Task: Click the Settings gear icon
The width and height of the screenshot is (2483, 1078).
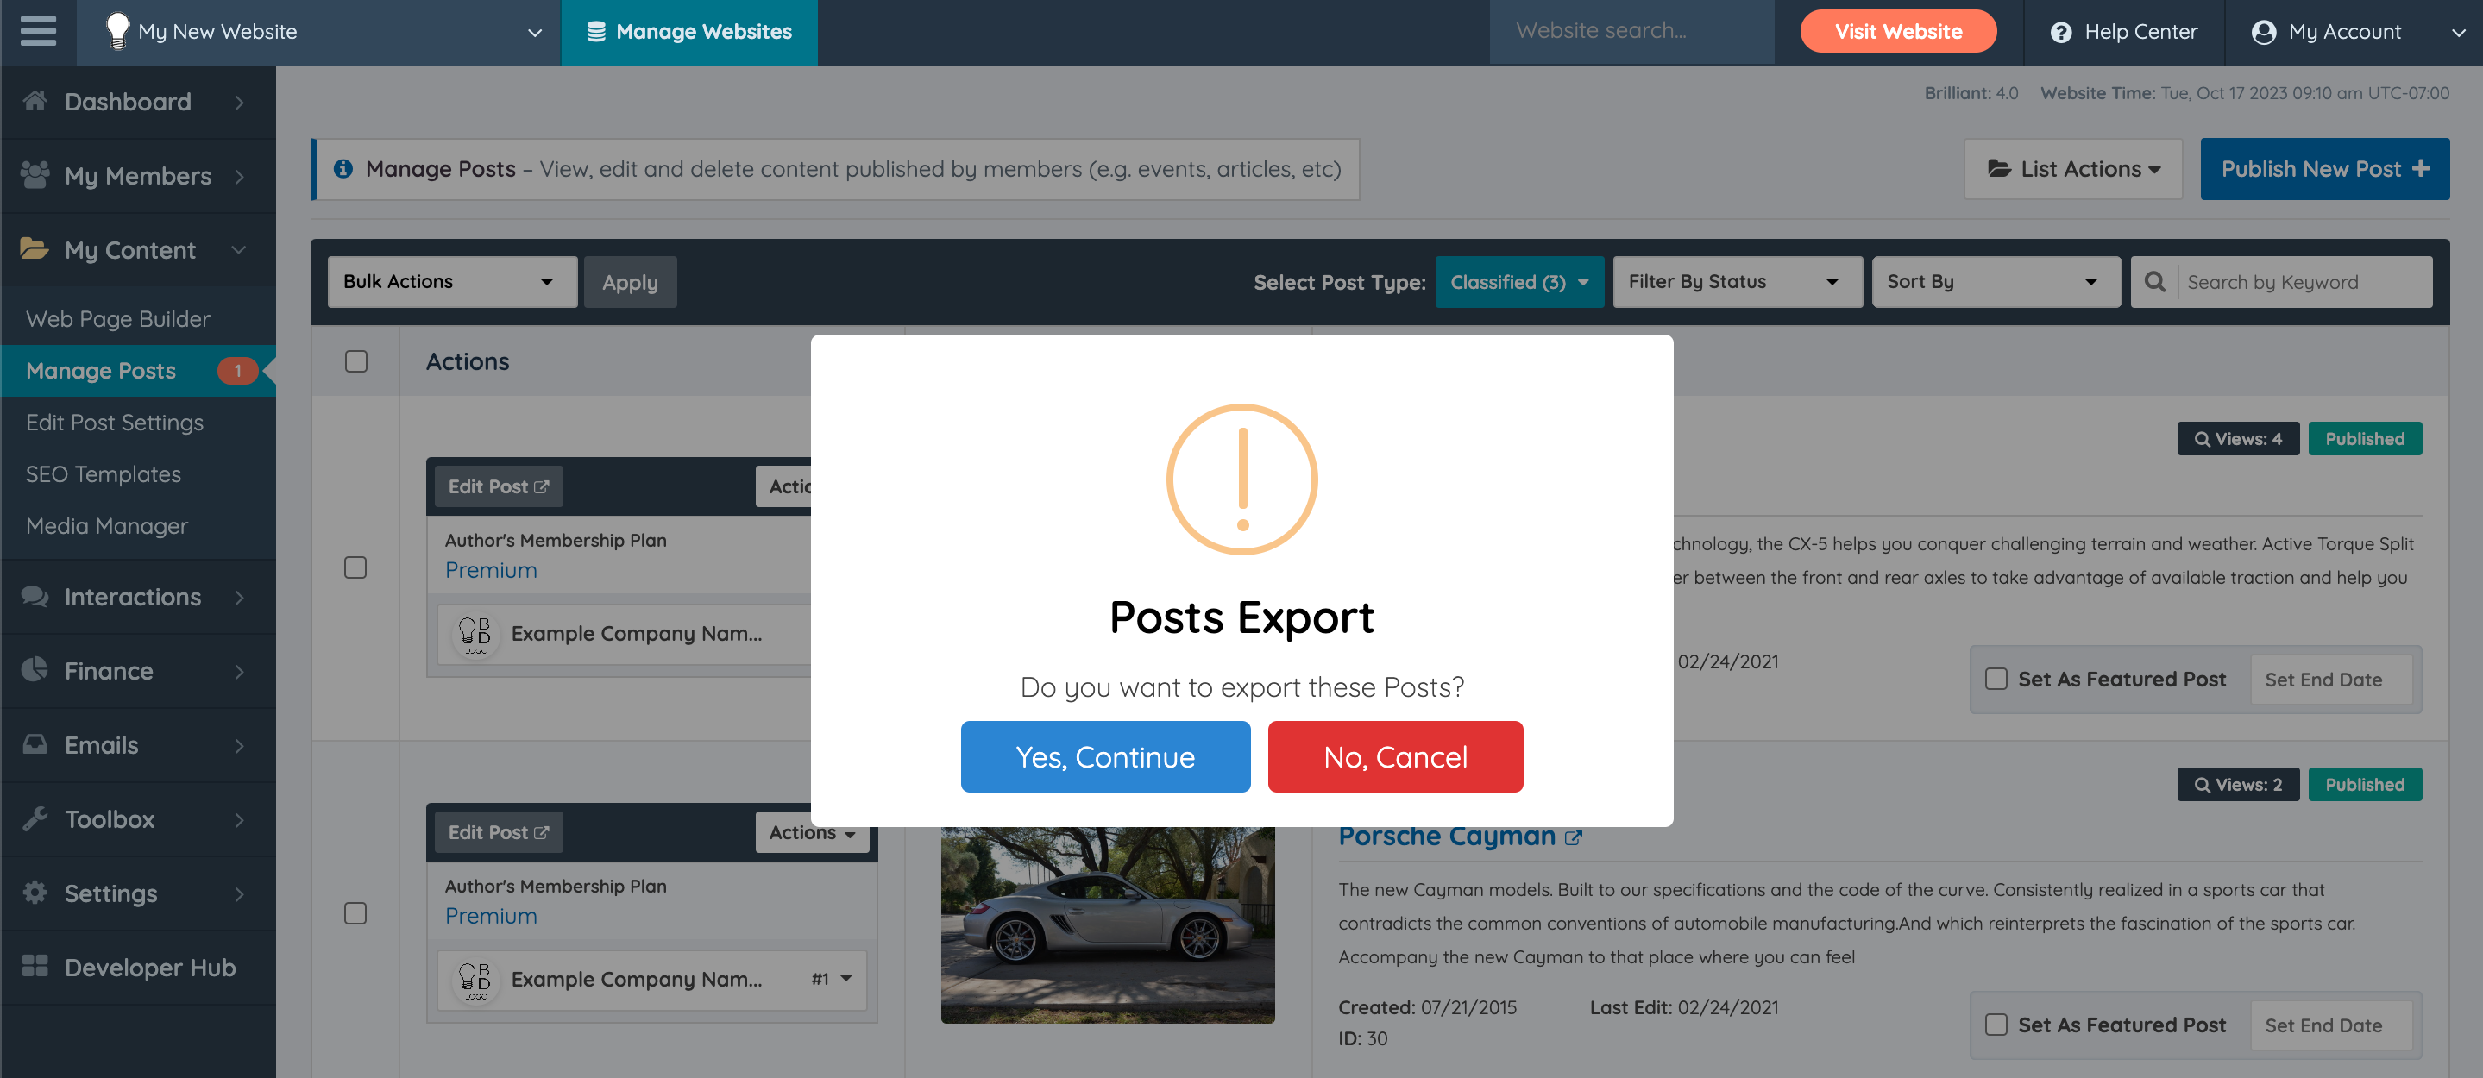Action: point(35,893)
